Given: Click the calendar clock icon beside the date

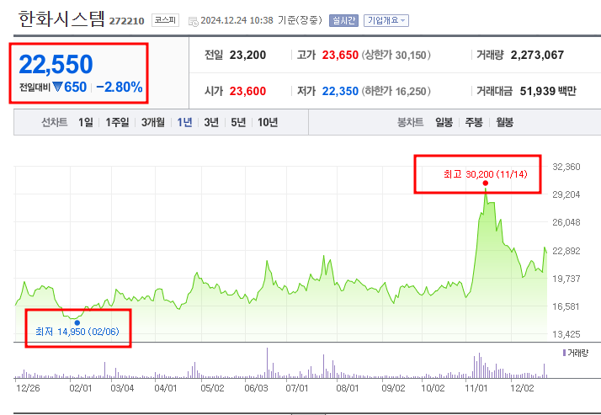Looking at the screenshot, I should [194, 21].
